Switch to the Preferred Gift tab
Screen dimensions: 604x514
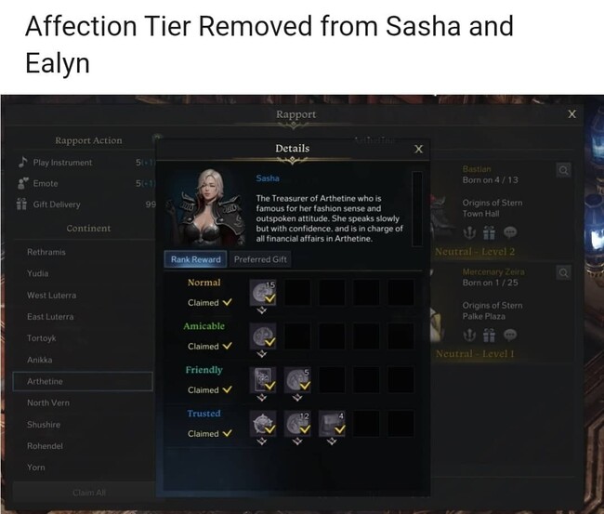point(260,259)
